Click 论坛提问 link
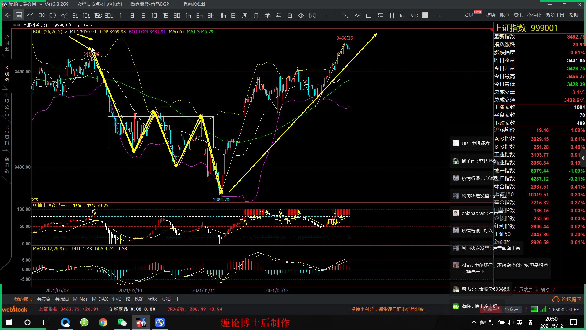Screen dimensions: 586x330 point(567,299)
